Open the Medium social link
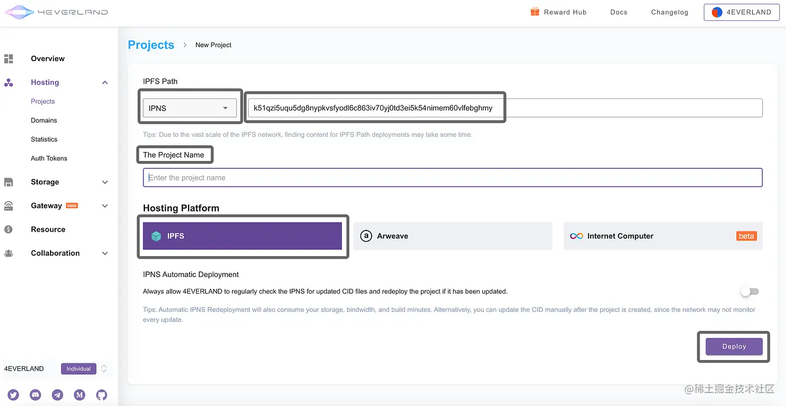The image size is (786, 406). [80, 395]
